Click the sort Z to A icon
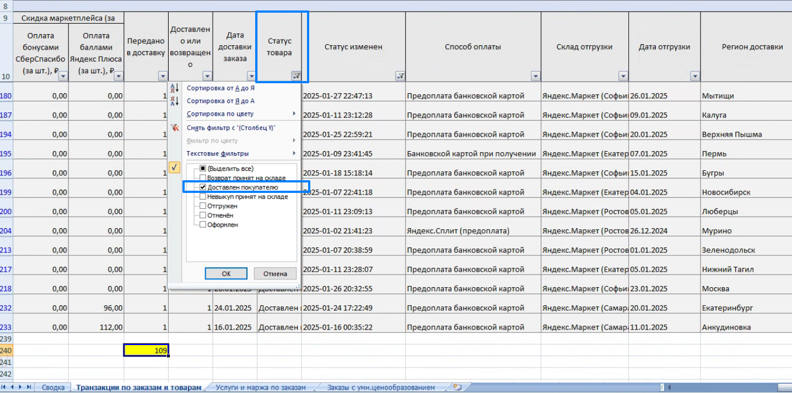 (x=174, y=101)
